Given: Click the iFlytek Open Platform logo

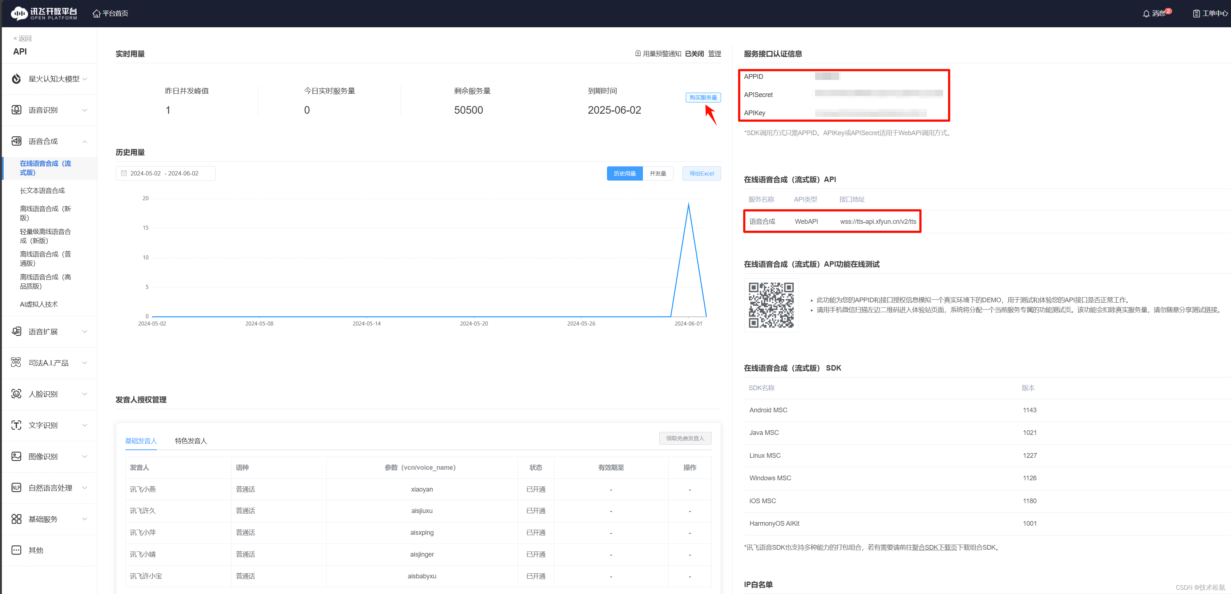Looking at the screenshot, I should pyautogui.click(x=44, y=13).
